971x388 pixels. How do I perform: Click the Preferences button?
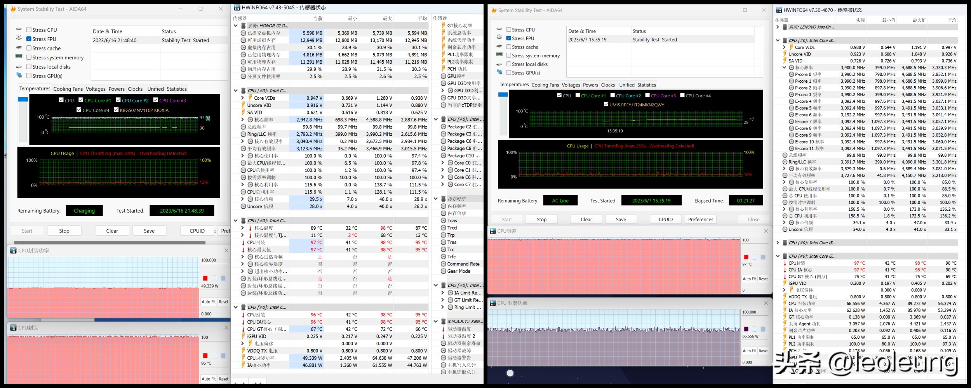click(700, 220)
